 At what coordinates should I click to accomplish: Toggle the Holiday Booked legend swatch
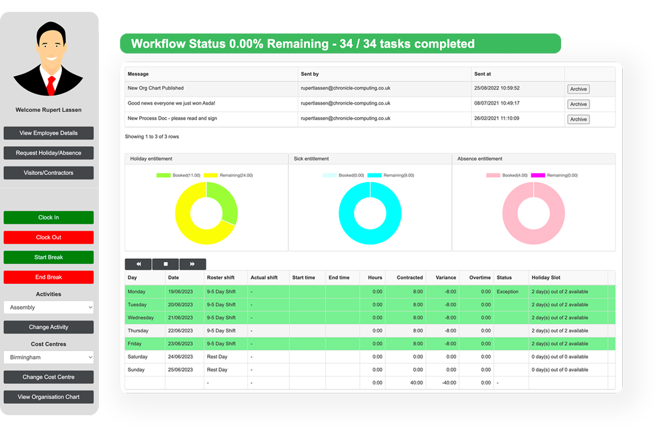[x=163, y=176]
